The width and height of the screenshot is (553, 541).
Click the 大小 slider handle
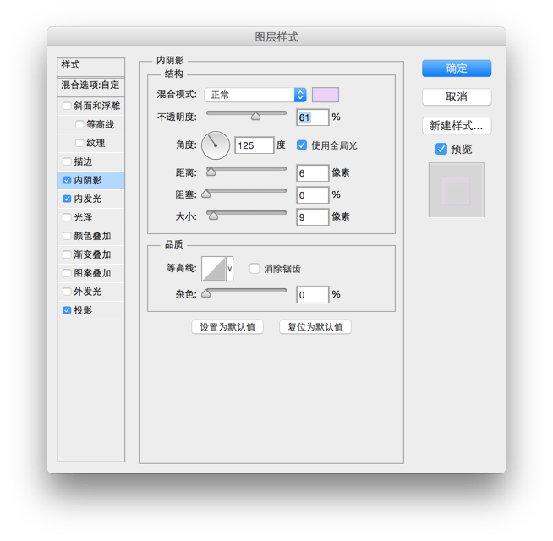pyautogui.click(x=213, y=216)
